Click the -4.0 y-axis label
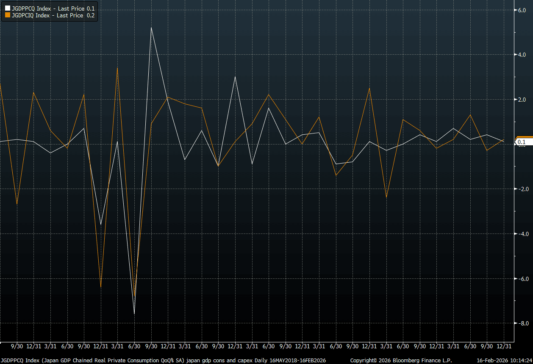 [520, 234]
